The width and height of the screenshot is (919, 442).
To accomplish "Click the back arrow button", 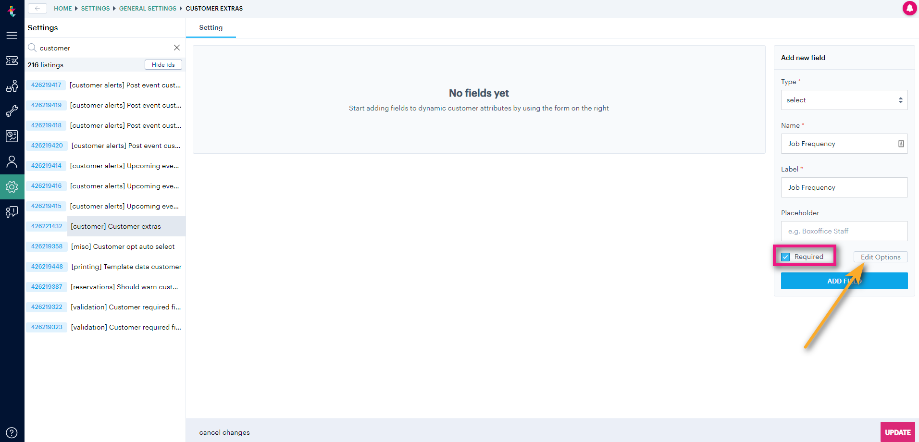I will click(x=37, y=8).
